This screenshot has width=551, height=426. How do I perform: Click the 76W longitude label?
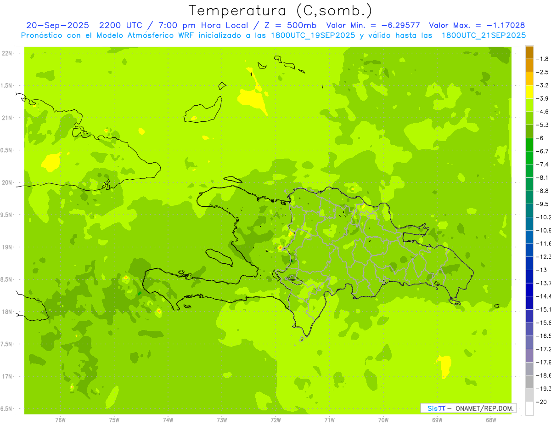(x=60, y=420)
